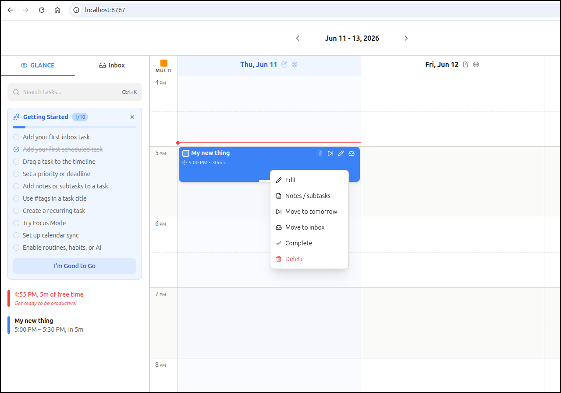Check 'Set up calendar sync'

pyautogui.click(x=16, y=235)
